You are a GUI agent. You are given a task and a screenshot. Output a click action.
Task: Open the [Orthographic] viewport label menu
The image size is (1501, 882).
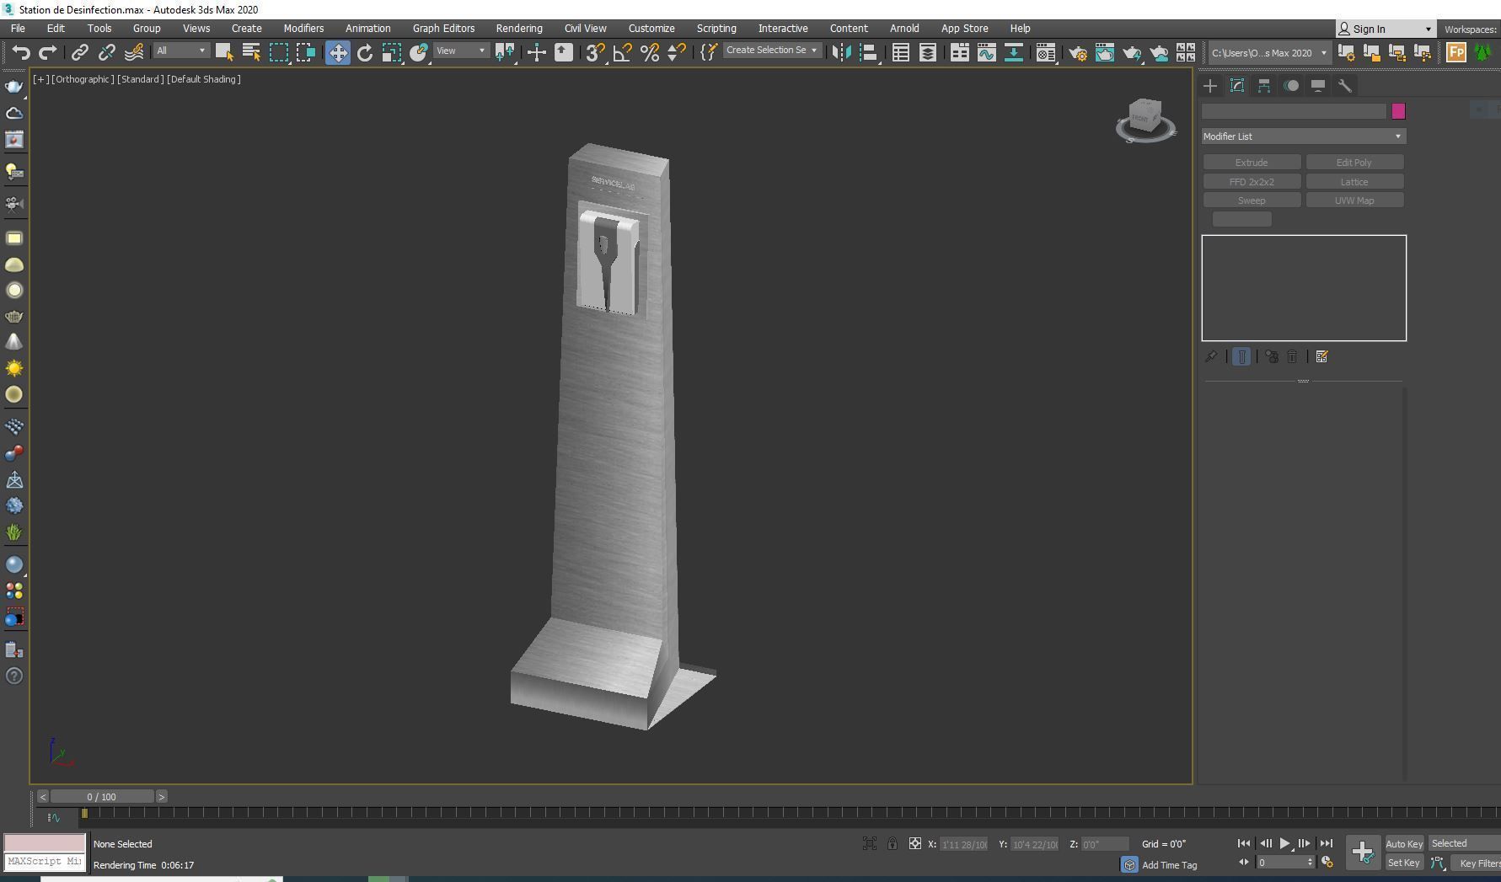[82, 79]
